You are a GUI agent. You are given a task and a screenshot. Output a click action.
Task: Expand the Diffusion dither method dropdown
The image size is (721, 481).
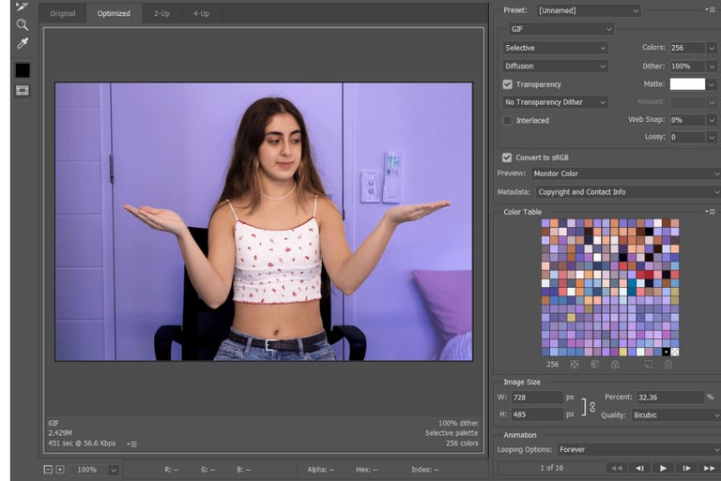point(555,67)
